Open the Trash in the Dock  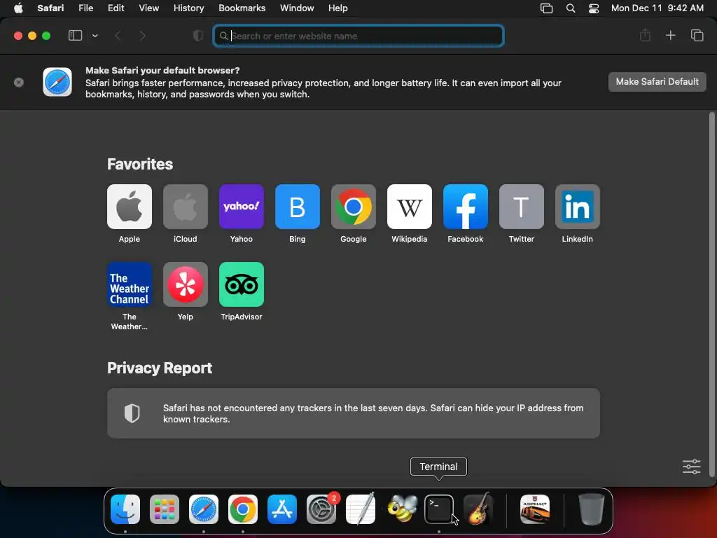click(x=591, y=509)
